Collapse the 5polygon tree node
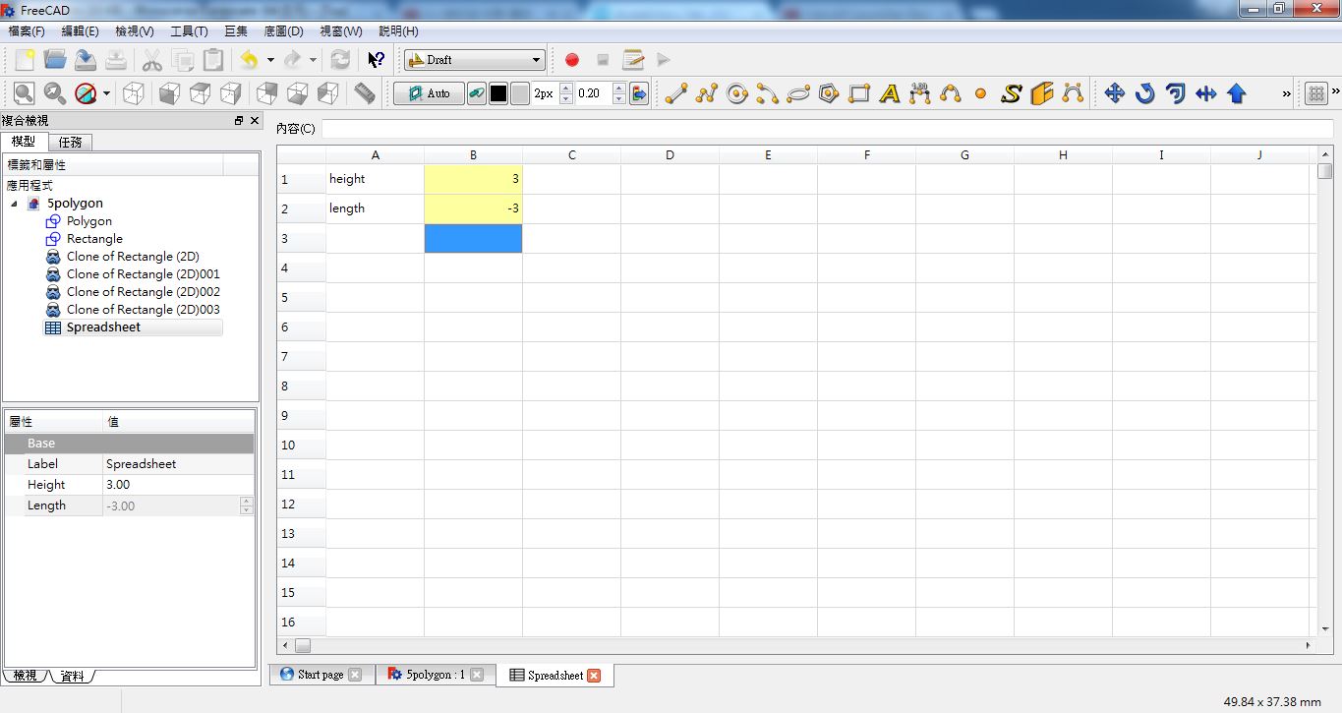 pyautogui.click(x=13, y=203)
